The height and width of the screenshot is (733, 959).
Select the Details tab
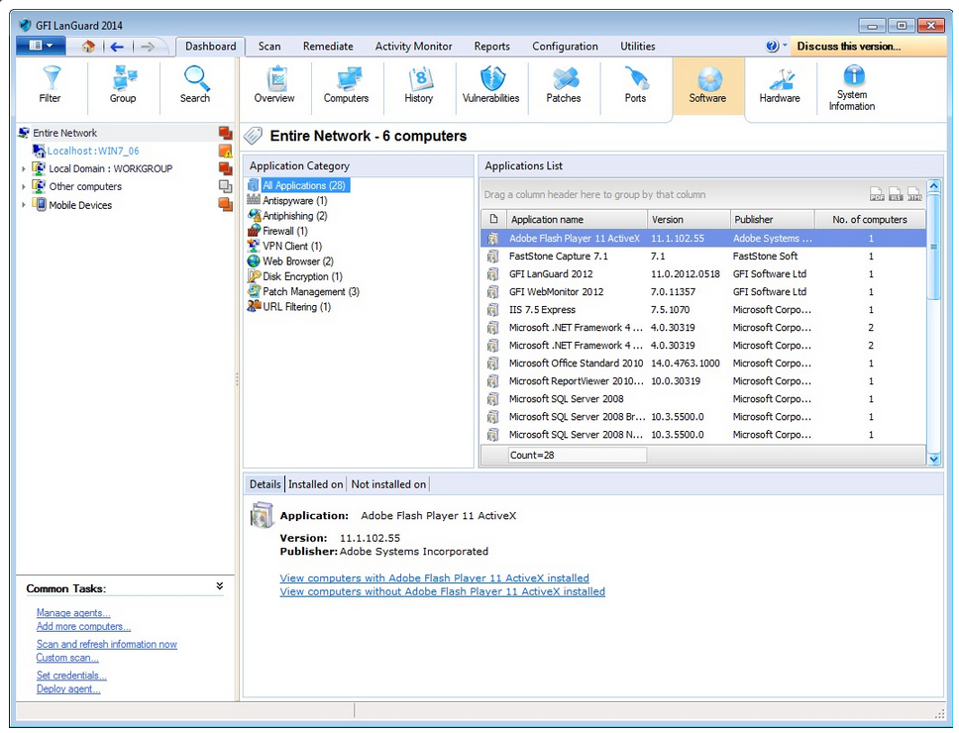(x=265, y=484)
